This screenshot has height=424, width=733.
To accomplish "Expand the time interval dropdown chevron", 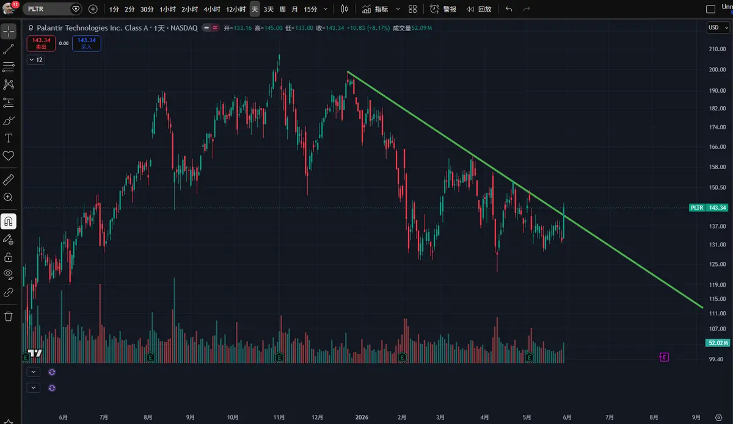I will (x=325, y=9).
